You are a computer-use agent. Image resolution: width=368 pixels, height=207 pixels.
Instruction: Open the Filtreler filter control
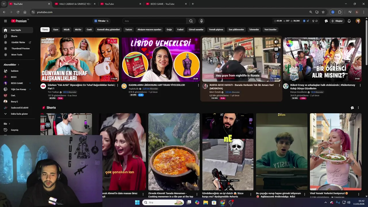[x=101, y=21]
